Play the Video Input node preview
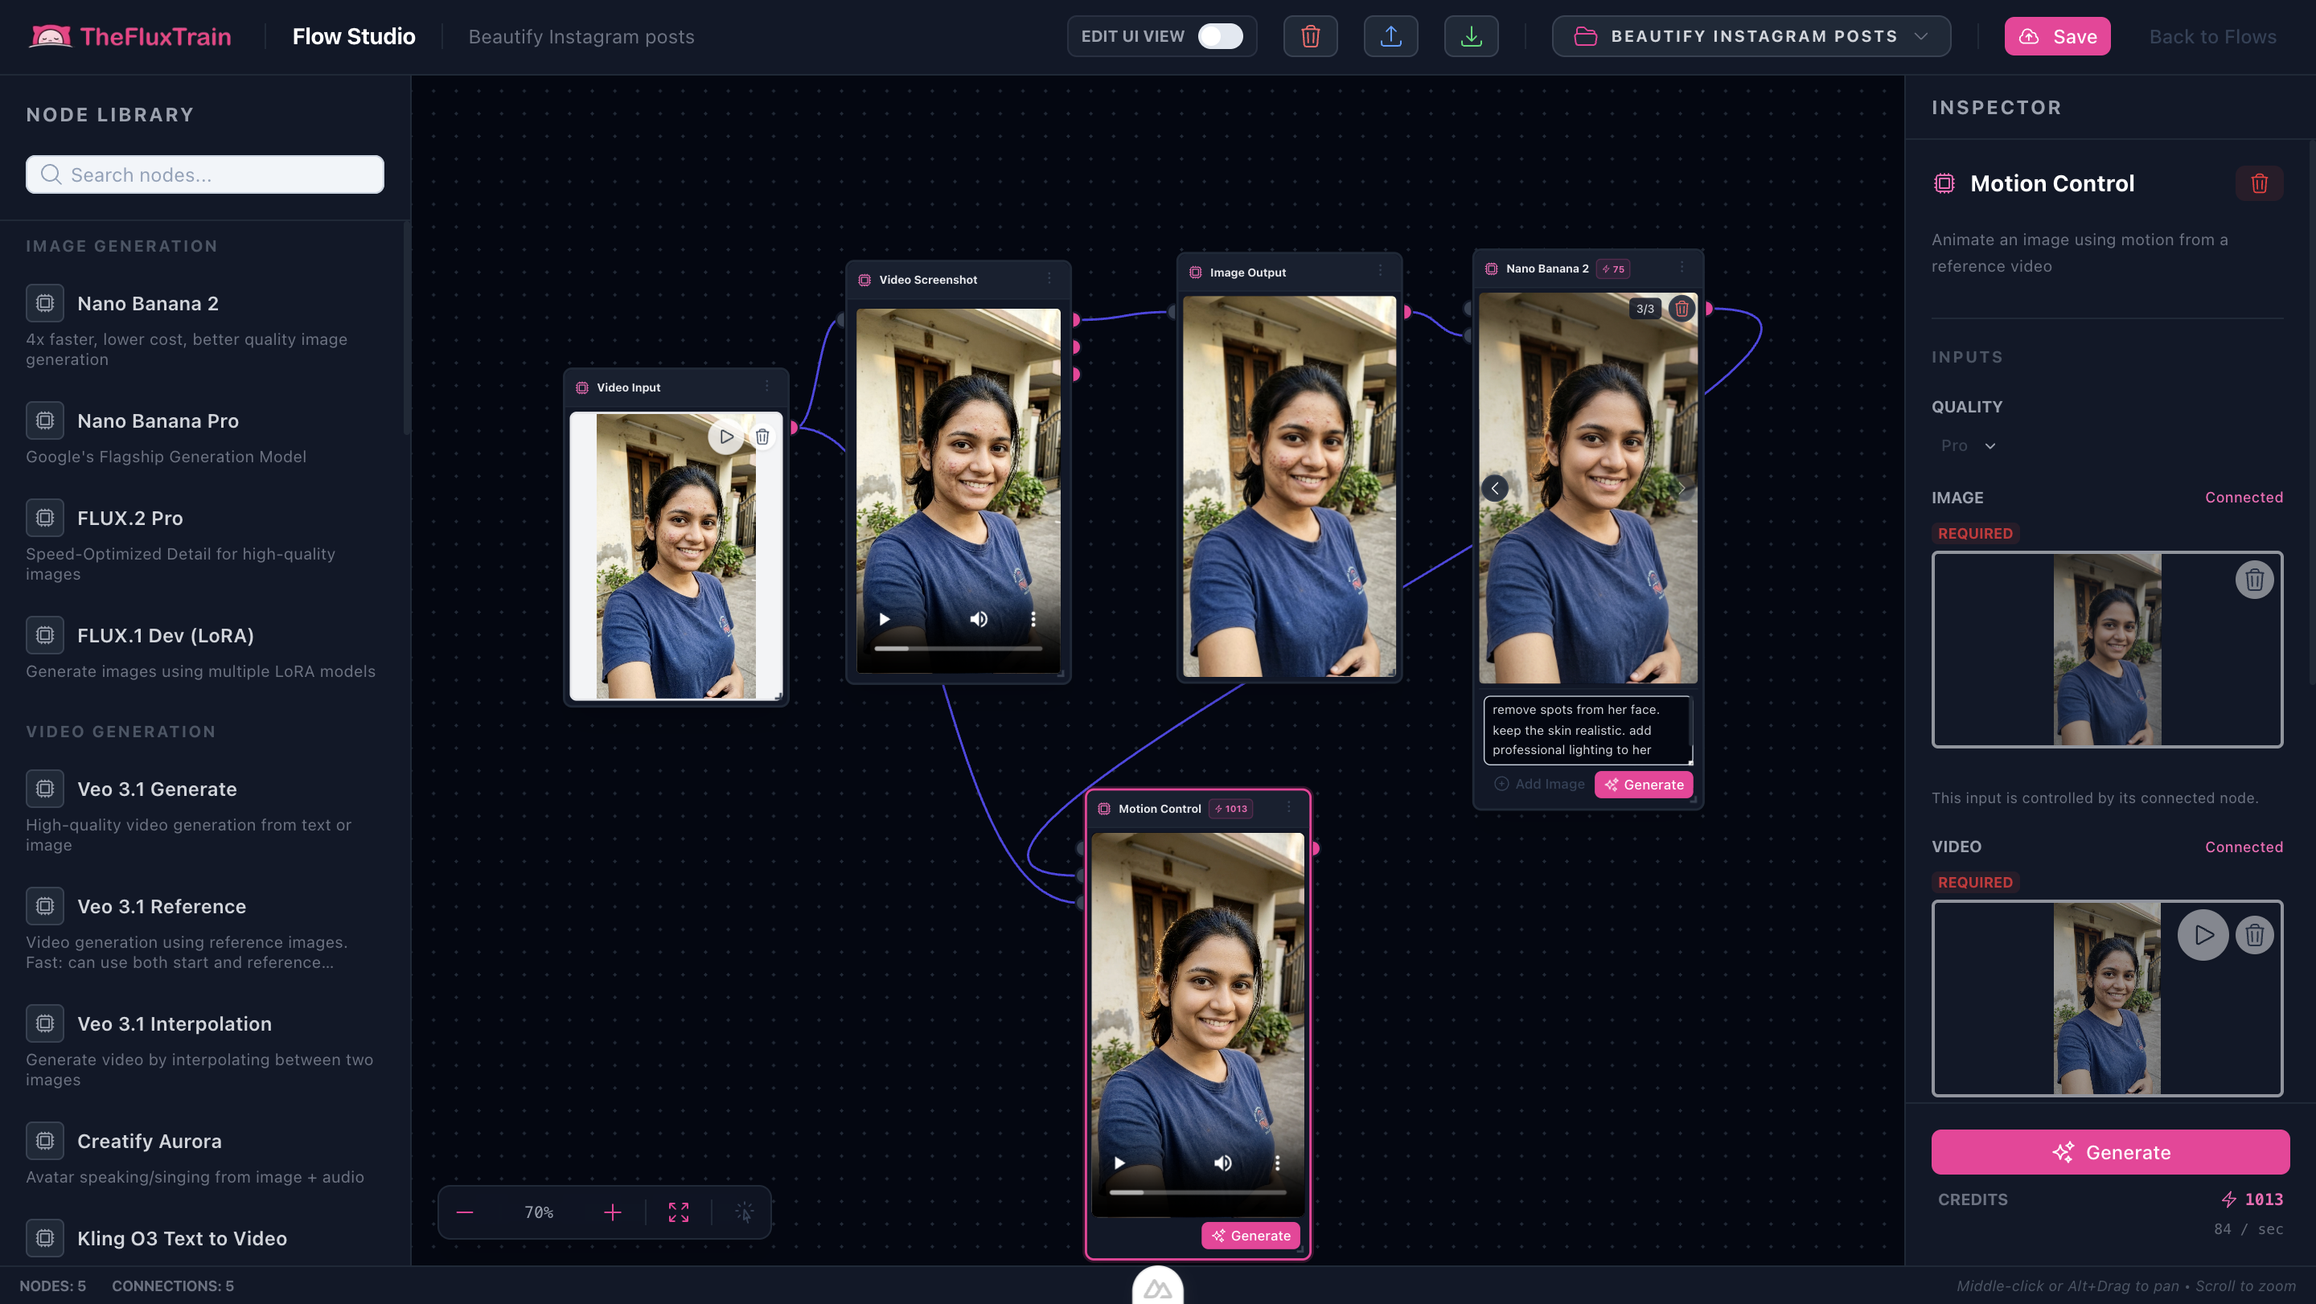Screen dimensions: 2316x1304 pyautogui.click(x=725, y=437)
